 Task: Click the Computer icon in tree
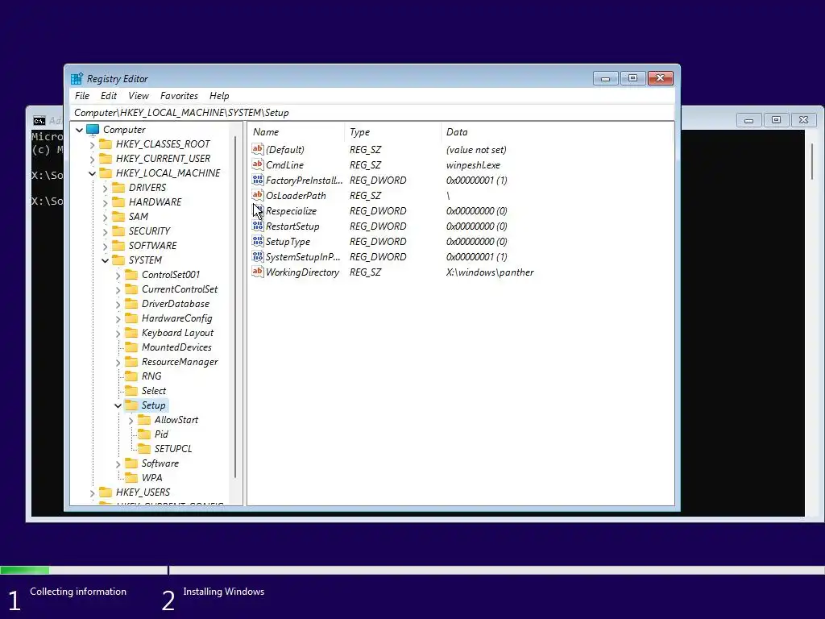93,130
